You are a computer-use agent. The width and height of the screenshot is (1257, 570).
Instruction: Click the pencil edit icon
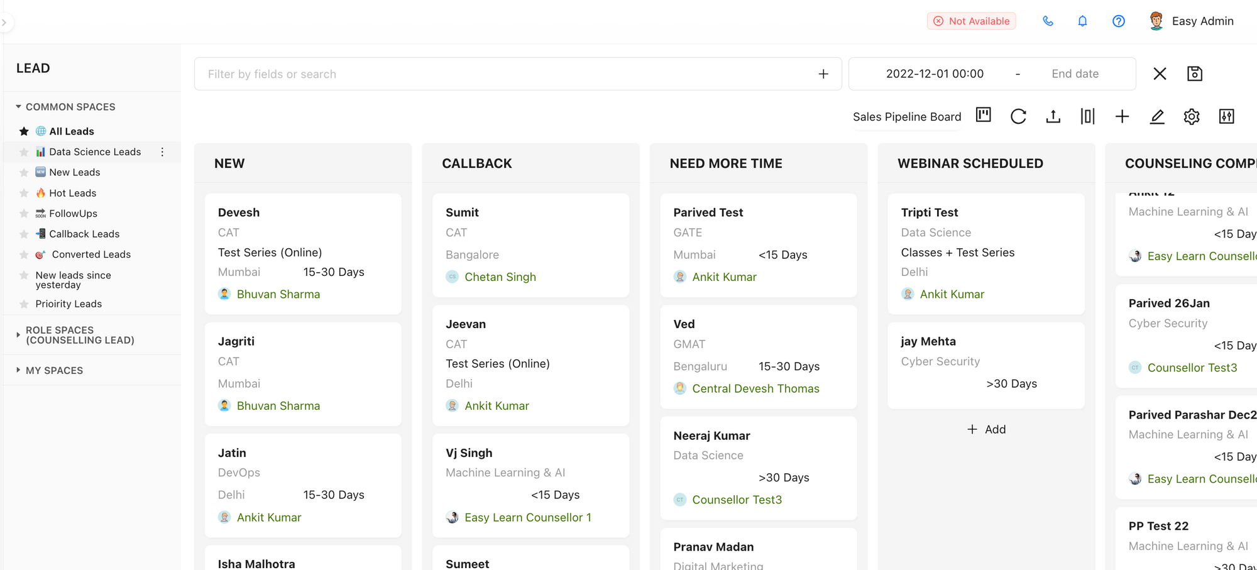tap(1157, 116)
